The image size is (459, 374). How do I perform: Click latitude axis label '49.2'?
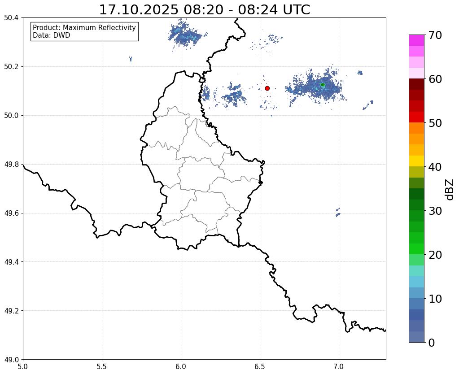coord(11,311)
